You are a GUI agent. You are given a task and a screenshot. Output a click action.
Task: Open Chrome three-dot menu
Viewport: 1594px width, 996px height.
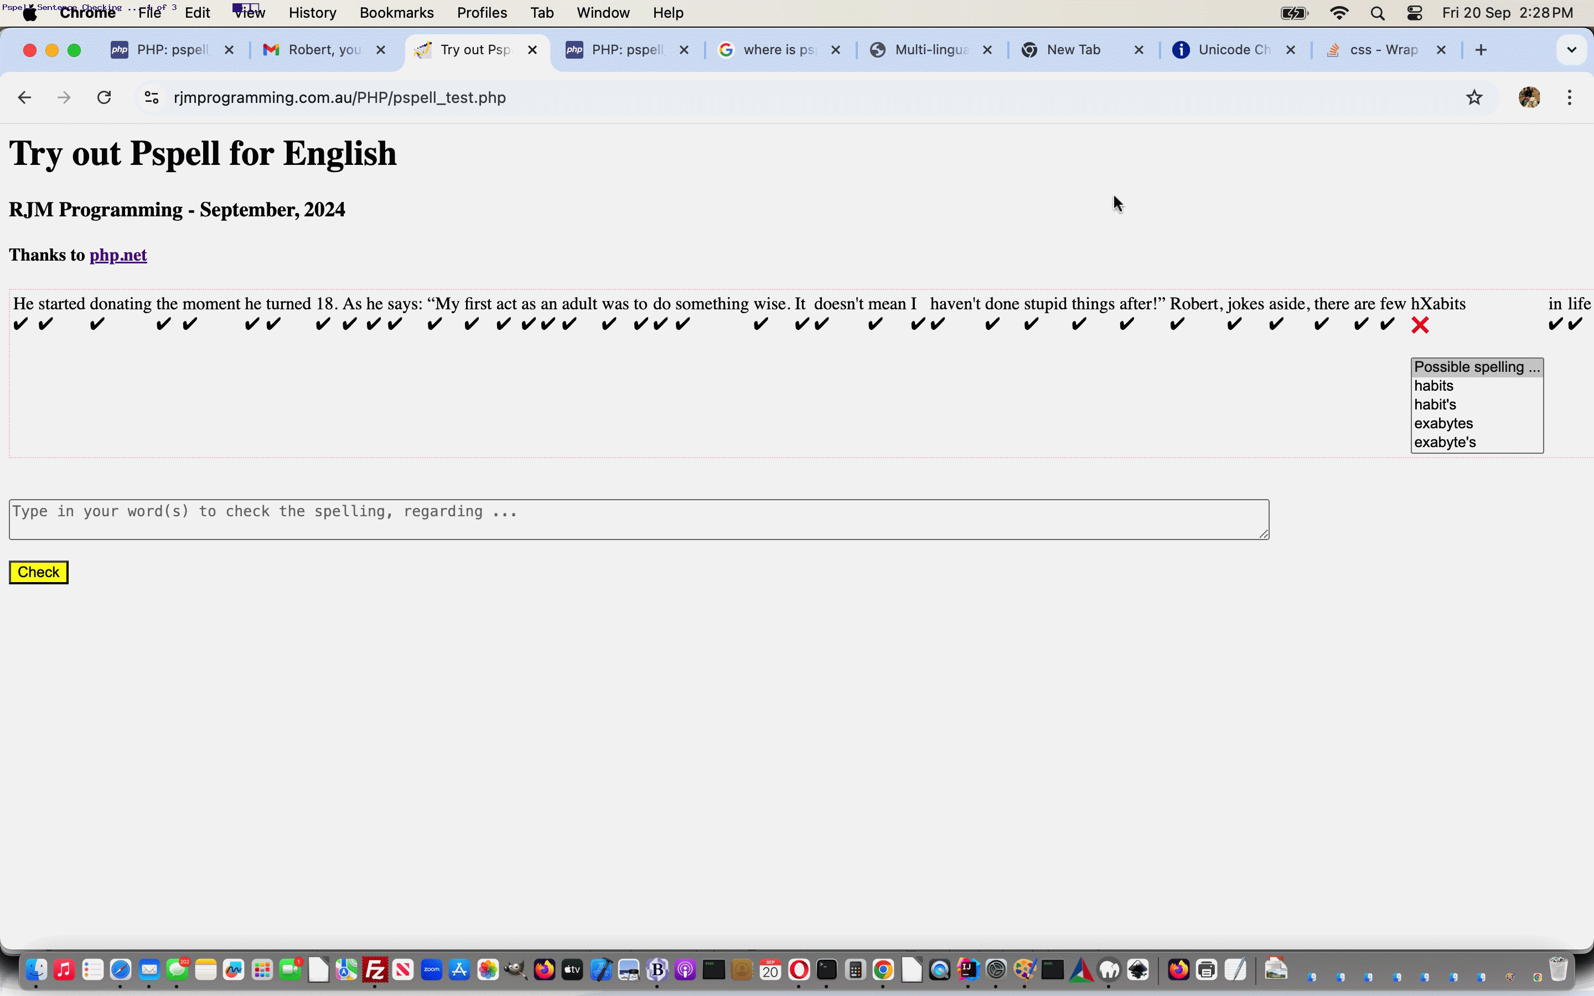1570,97
